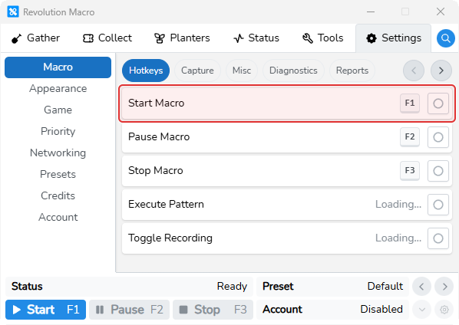Viewport: 459px width, 325px height.
Task: Record a hotkey for Toggle Recording
Action: tap(438, 238)
